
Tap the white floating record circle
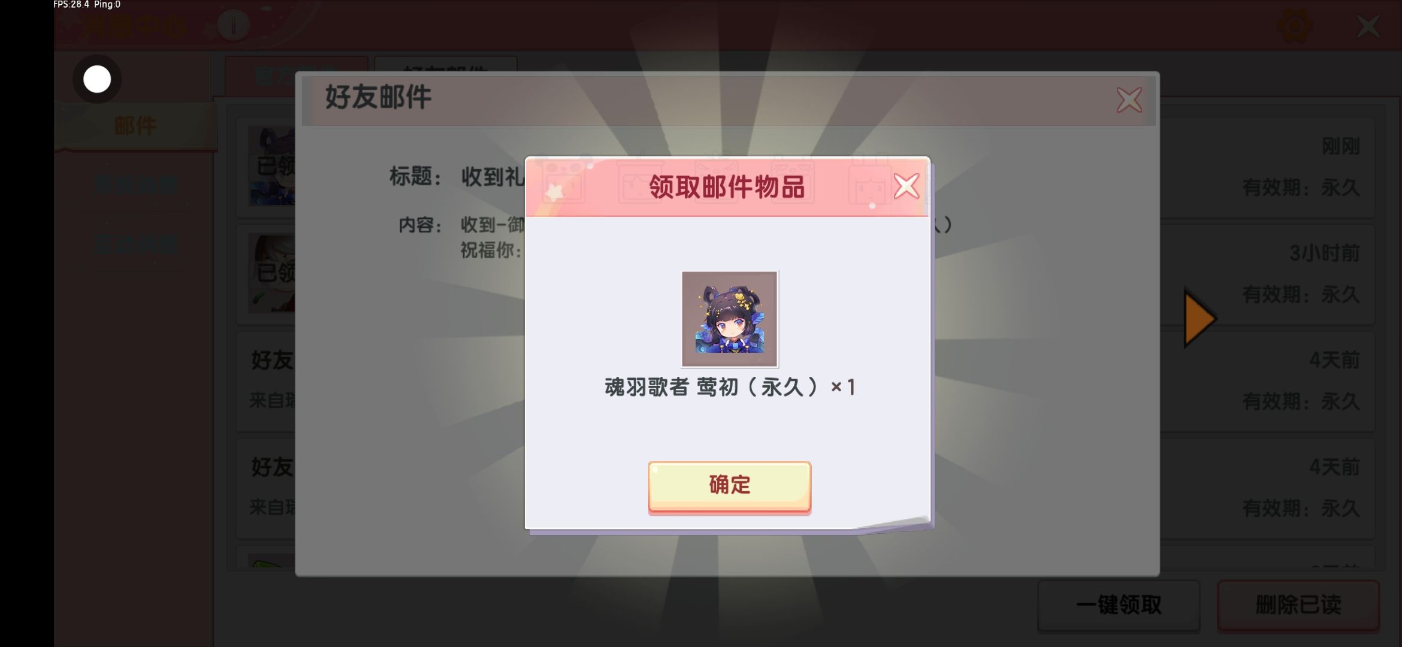tap(97, 79)
